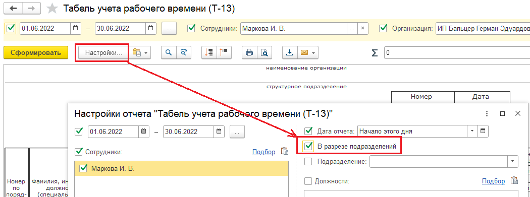Toggle the period checkbox in settings dialog

[x=79, y=132]
